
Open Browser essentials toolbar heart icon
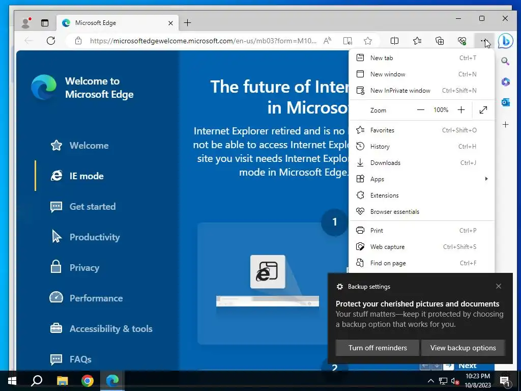click(x=462, y=41)
